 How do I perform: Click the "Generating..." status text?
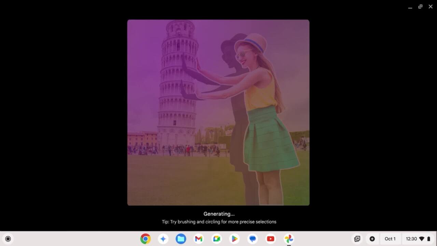(219, 214)
